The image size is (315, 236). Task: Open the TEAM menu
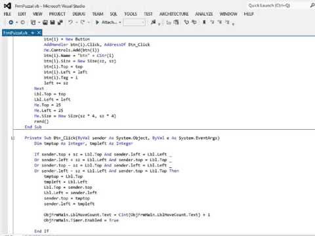pyautogui.click(x=98, y=14)
